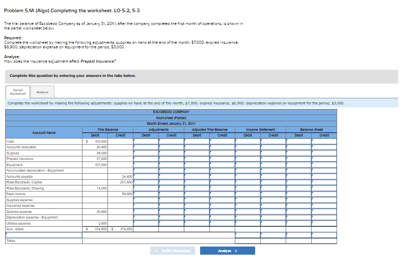Click the Accumulated depreciation—Equipment row label
This screenshot has width=413, height=272.
[x=35, y=171]
